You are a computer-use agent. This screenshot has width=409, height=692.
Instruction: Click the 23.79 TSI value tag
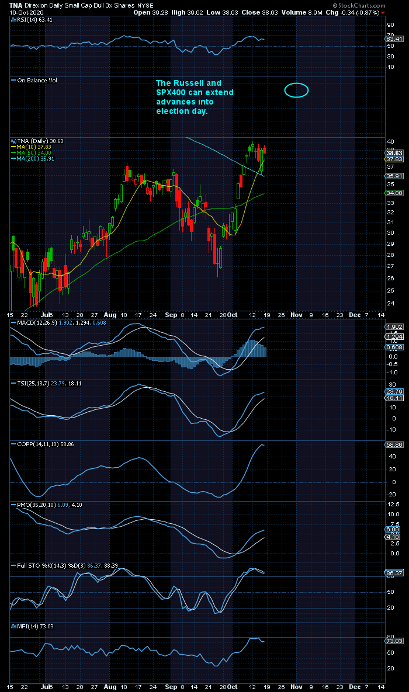click(395, 391)
